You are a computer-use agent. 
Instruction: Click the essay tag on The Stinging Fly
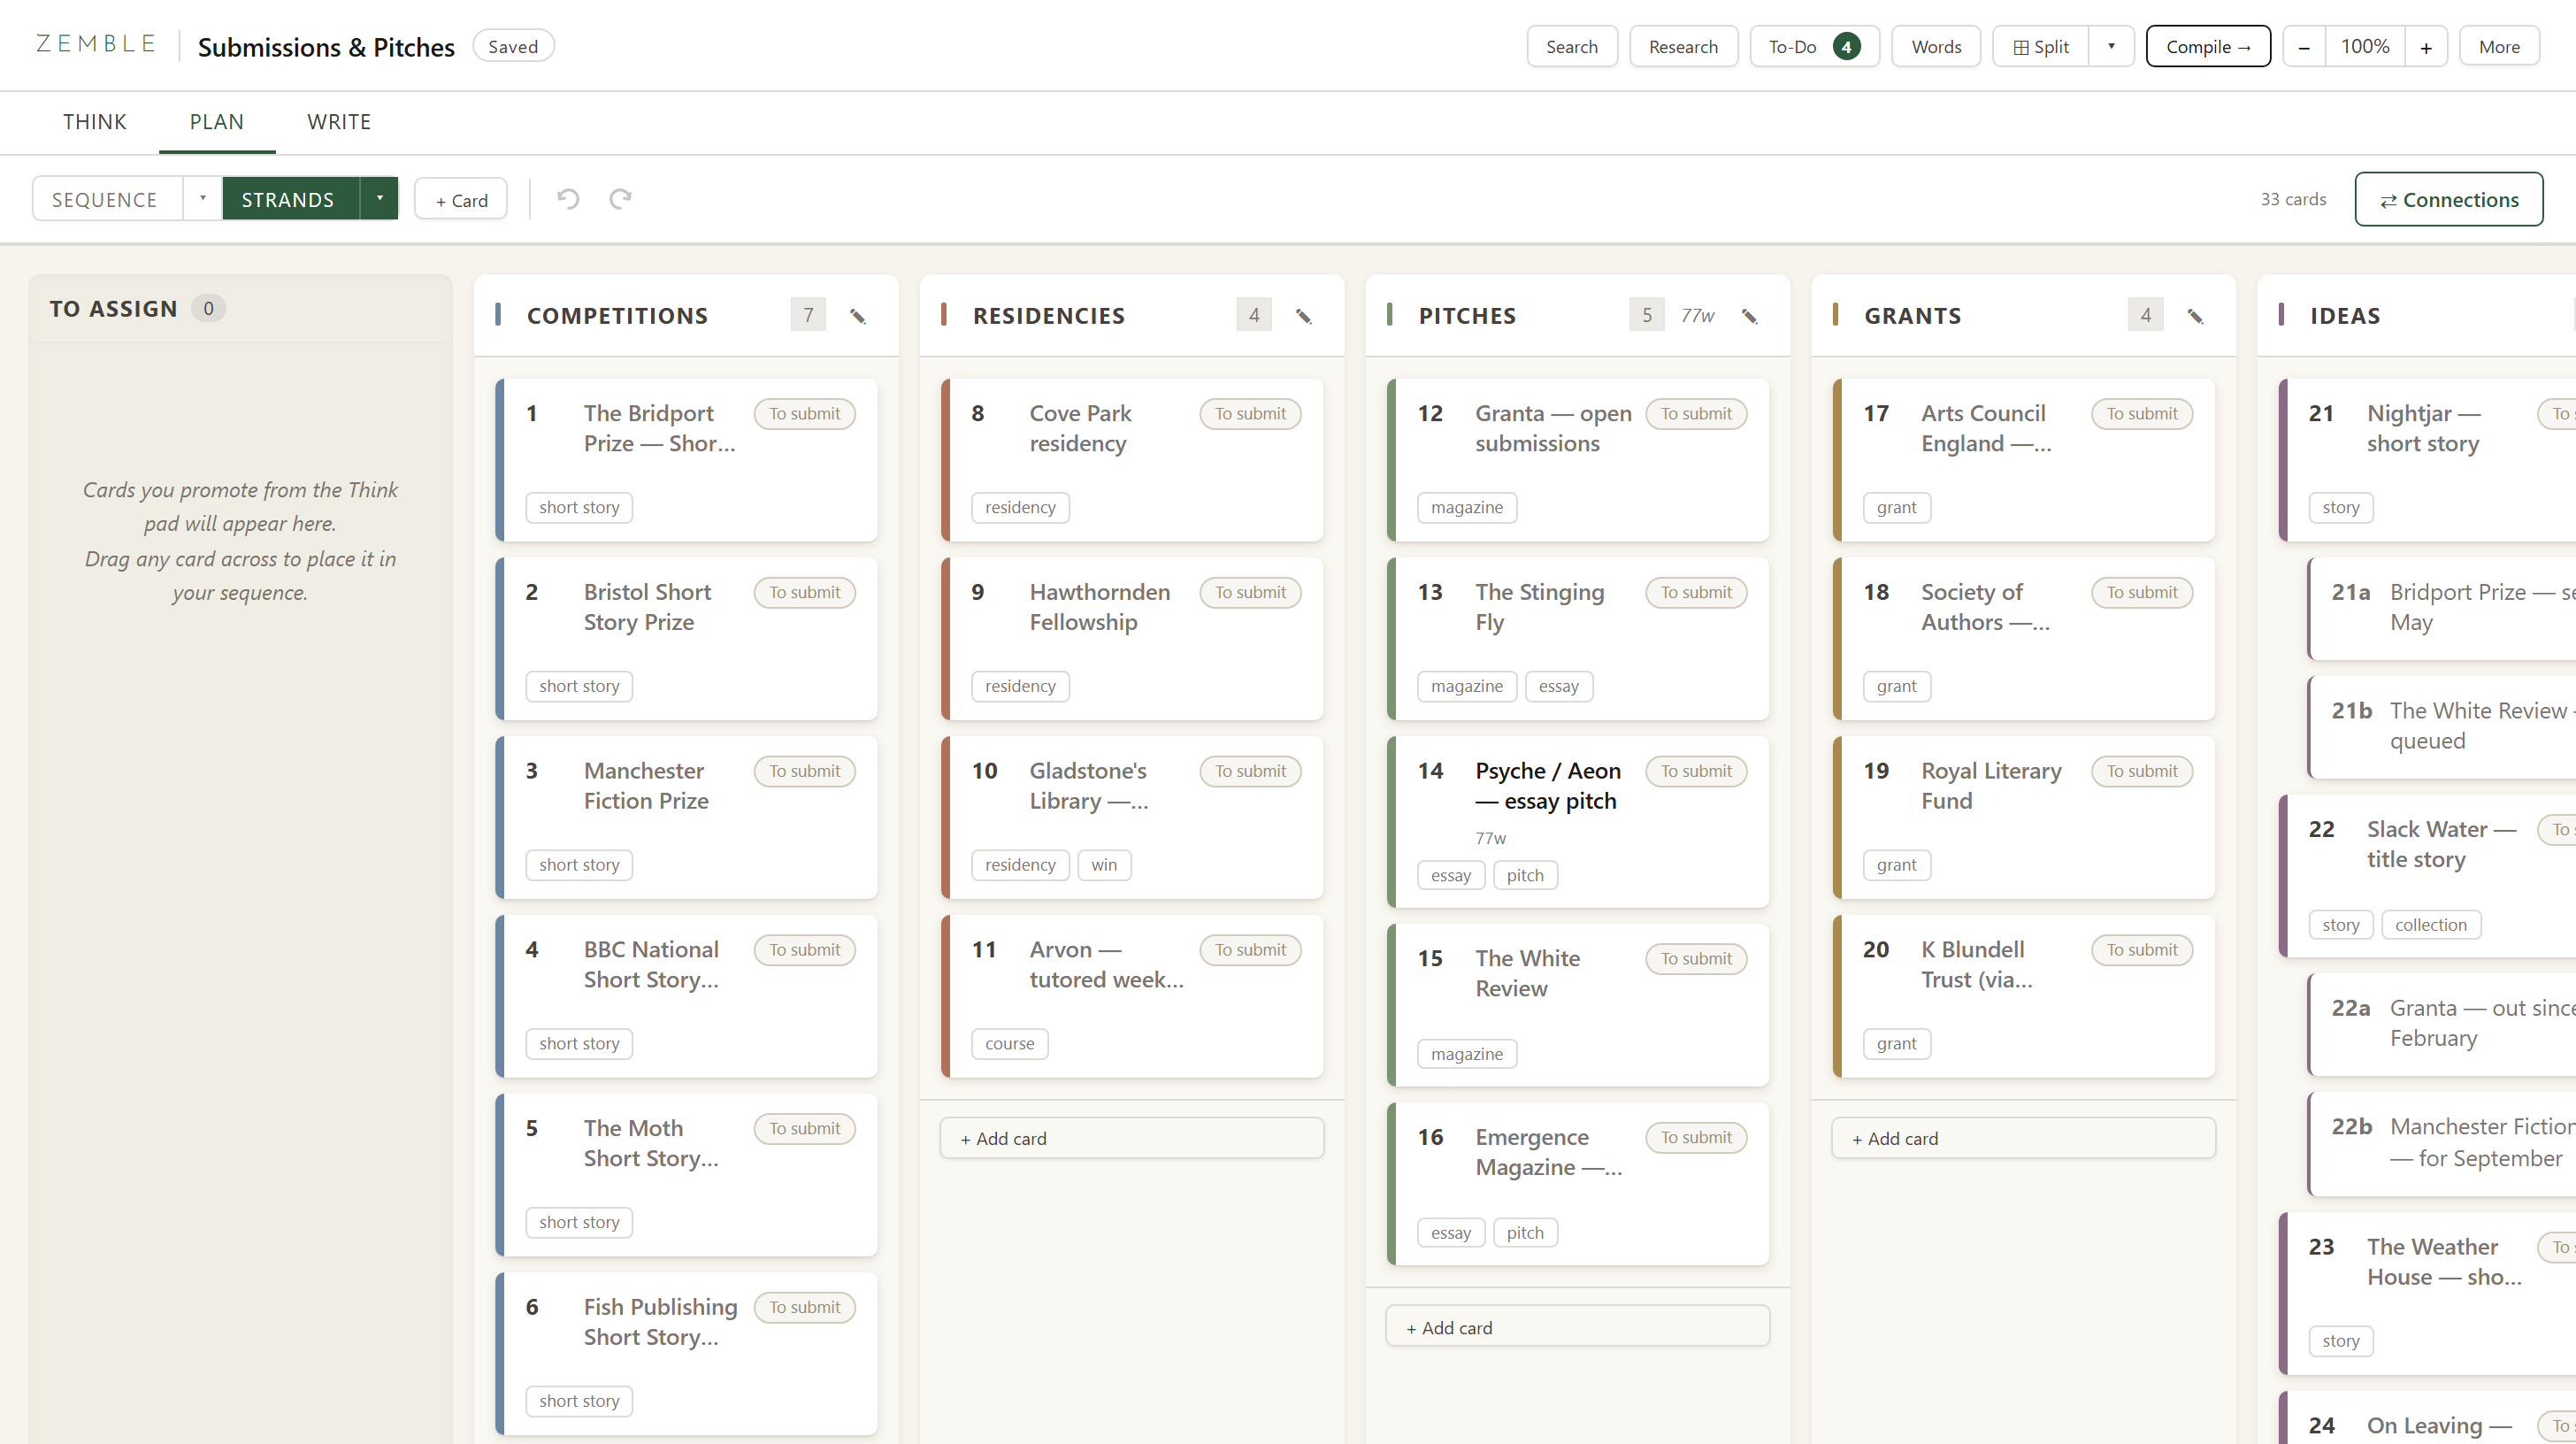click(x=1559, y=686)
